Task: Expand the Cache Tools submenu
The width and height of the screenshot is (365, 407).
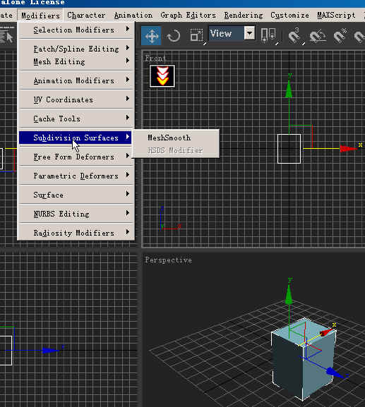Action: tap(76, 119)
